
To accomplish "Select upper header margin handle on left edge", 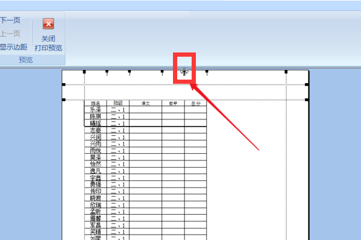I will point(64,84).
